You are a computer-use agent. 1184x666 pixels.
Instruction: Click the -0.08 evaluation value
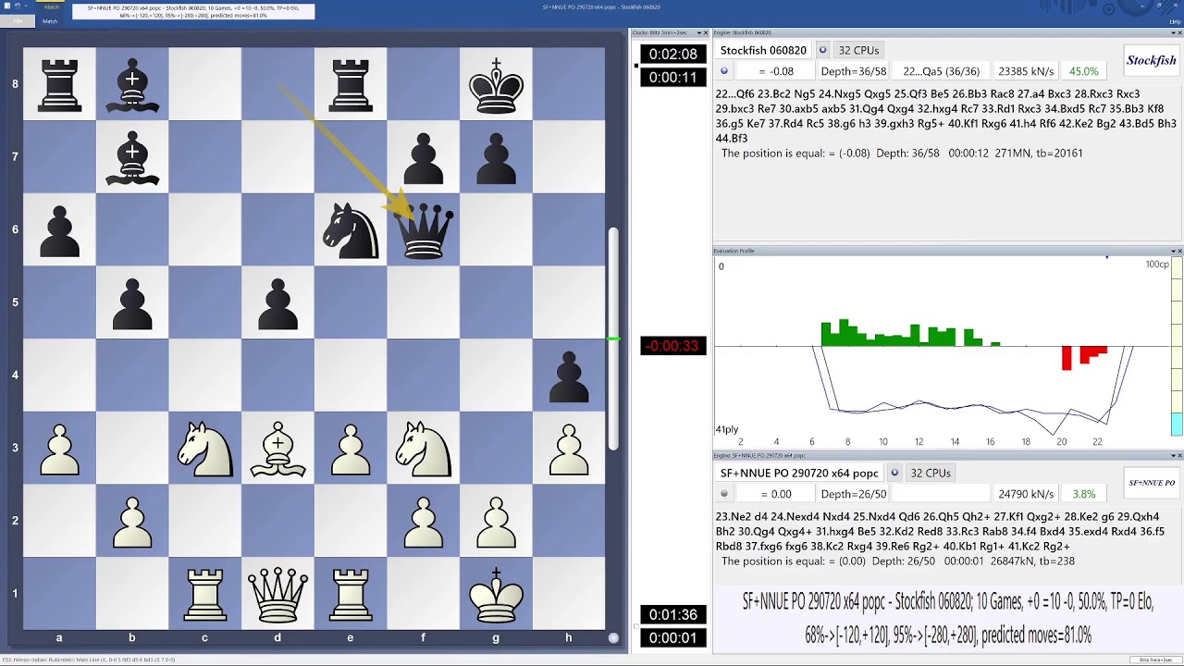pos(775,71)
